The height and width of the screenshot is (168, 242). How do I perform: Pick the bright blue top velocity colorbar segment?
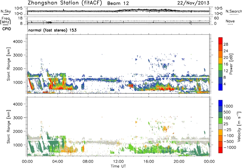[221, 103]
